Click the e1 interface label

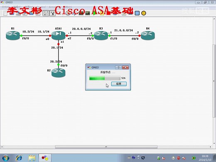click(62, 42)
